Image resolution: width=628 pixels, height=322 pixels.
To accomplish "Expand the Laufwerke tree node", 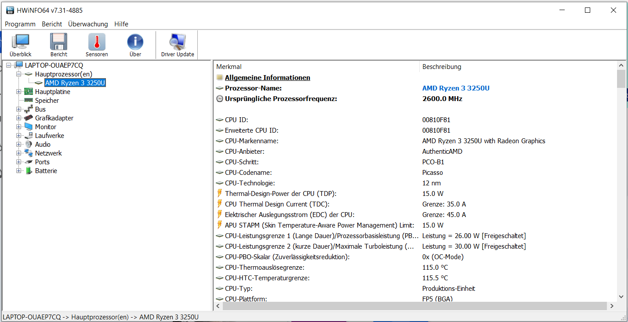I will tap(18, 136).
